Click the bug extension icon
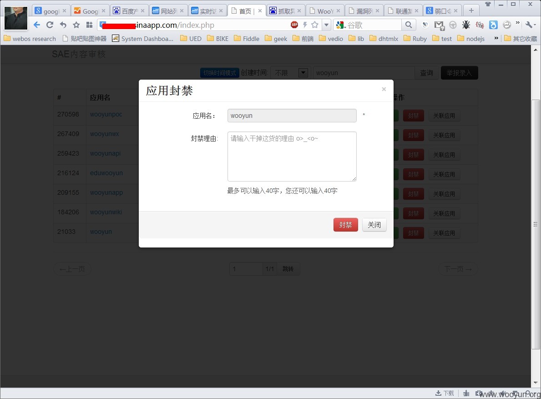 tap(466, 25)
